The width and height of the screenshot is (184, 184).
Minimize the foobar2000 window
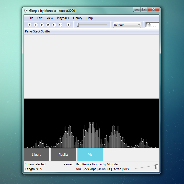[x=137, y=10]
